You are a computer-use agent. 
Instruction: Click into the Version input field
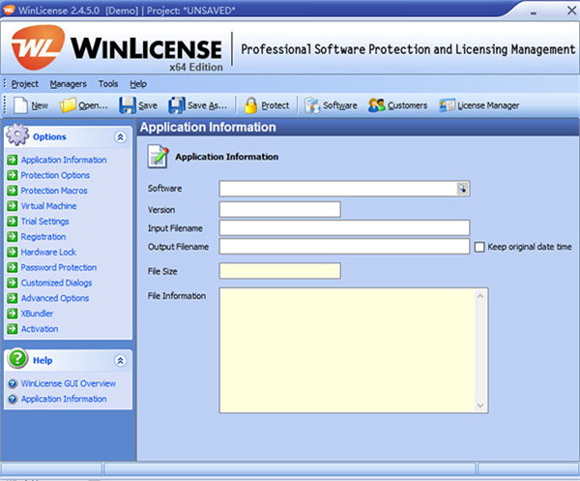click(x=280, y=209)
